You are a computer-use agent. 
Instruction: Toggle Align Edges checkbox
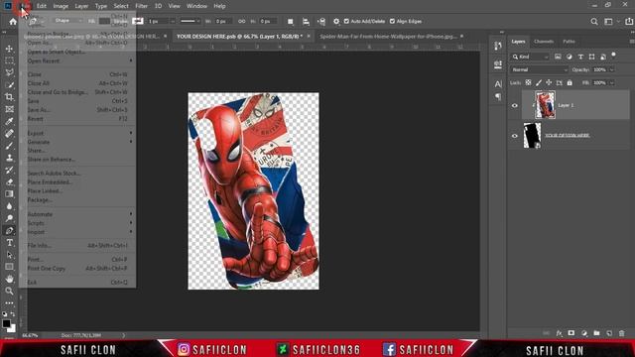(392, 21)
